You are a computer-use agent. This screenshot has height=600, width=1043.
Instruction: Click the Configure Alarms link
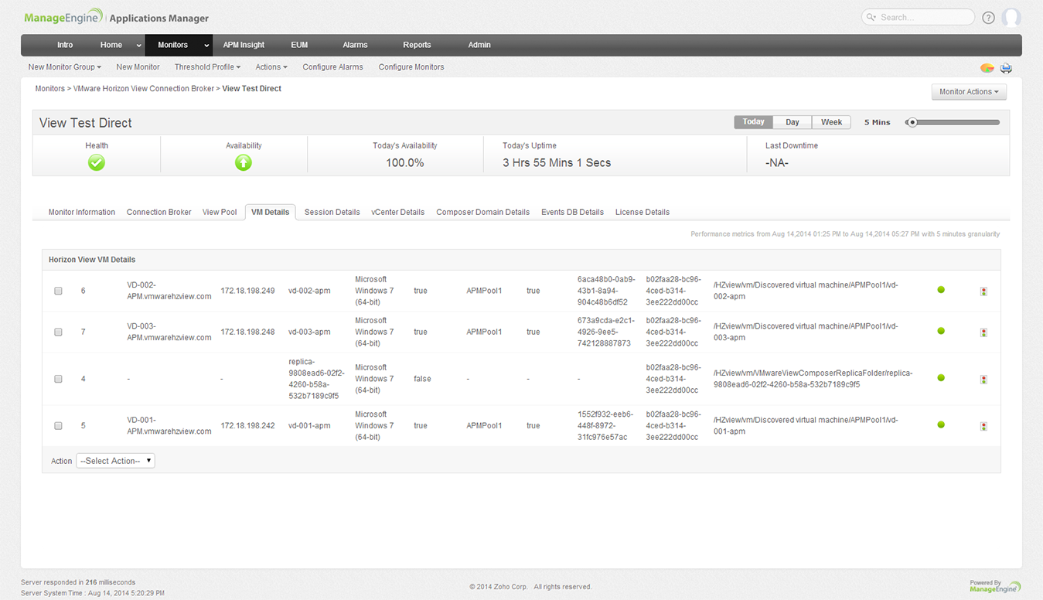[333, 67]
